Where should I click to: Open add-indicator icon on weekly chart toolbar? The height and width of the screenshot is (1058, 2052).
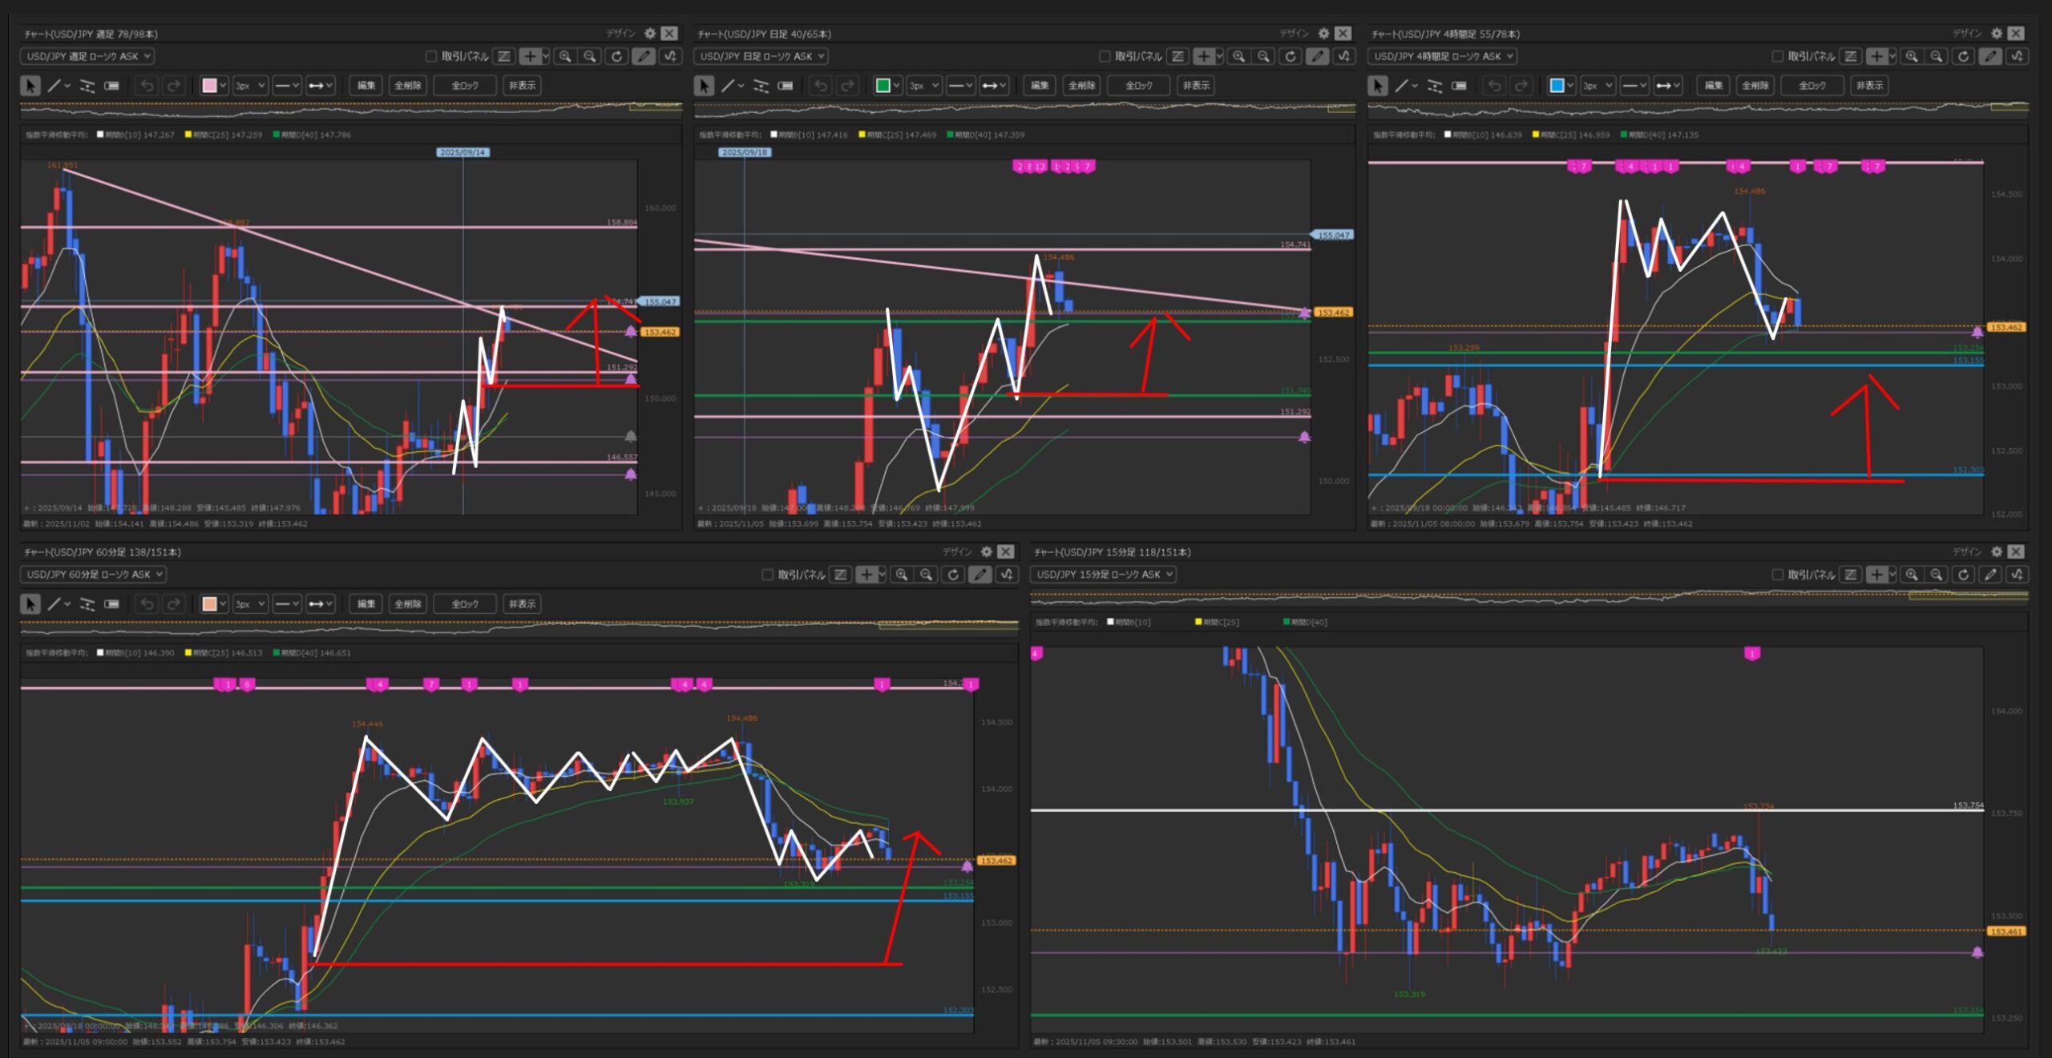(x=669, y=56)
